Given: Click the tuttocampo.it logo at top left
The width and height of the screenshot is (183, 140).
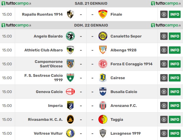Looking at the screenshot, I should tap(16, 3).
